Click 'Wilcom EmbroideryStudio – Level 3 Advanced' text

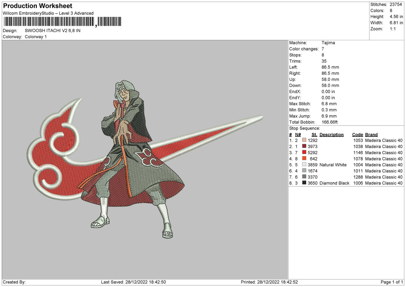[x=48, y=13]
